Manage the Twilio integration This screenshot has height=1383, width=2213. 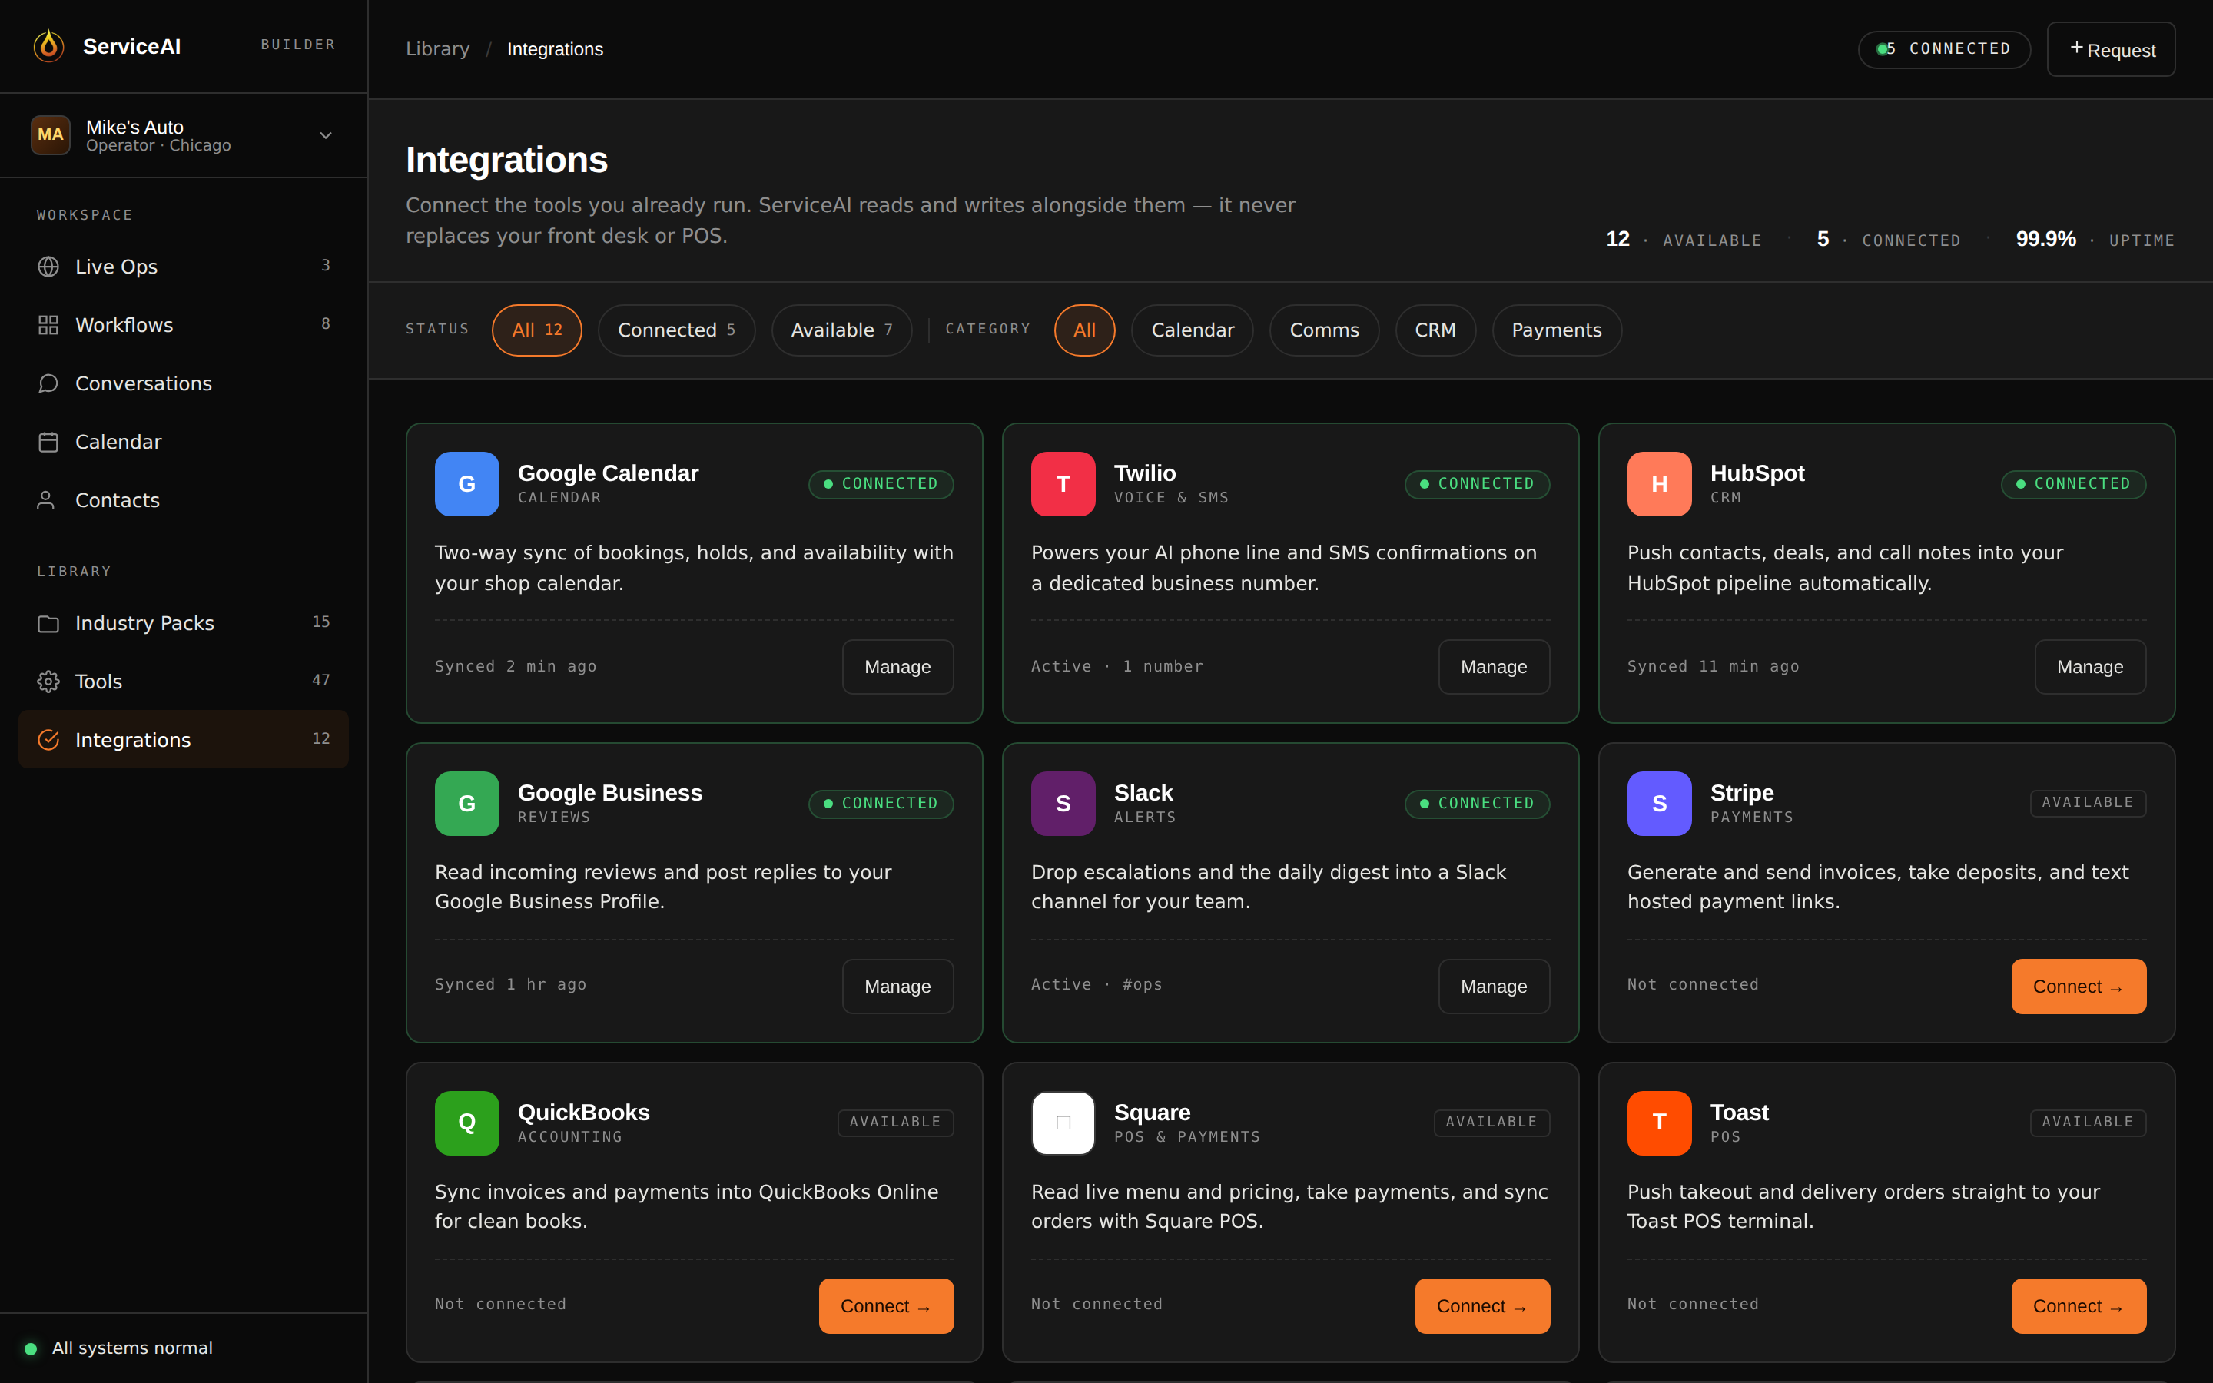pyautogui.click(x=1495, y=667)
